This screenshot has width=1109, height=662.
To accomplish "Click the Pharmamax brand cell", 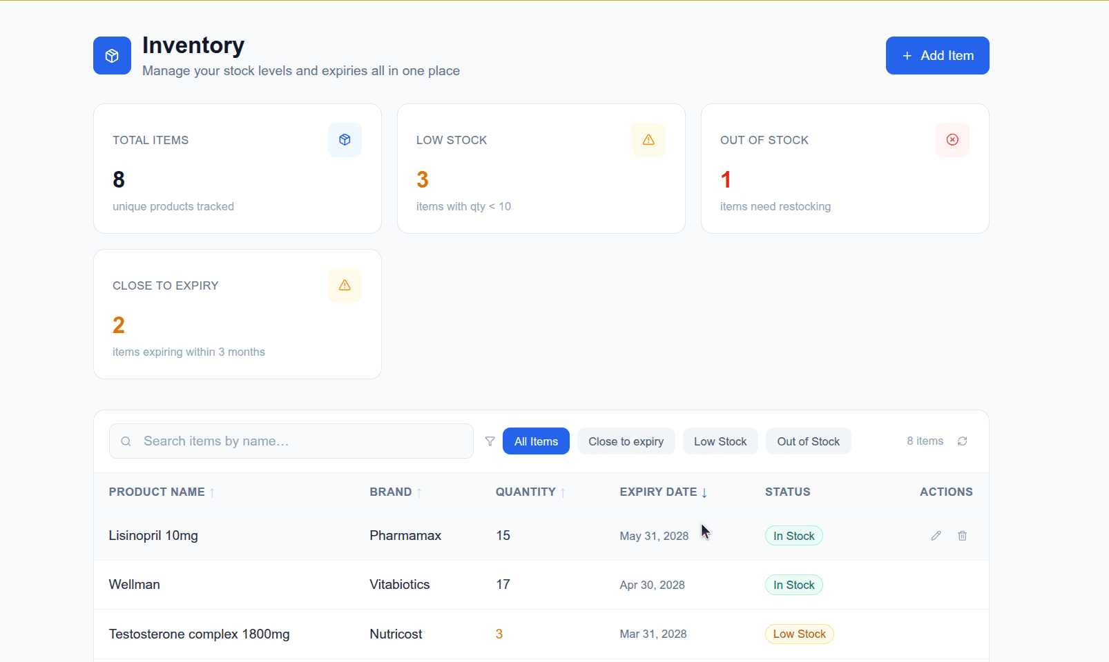I will click(x=405, y=536).
